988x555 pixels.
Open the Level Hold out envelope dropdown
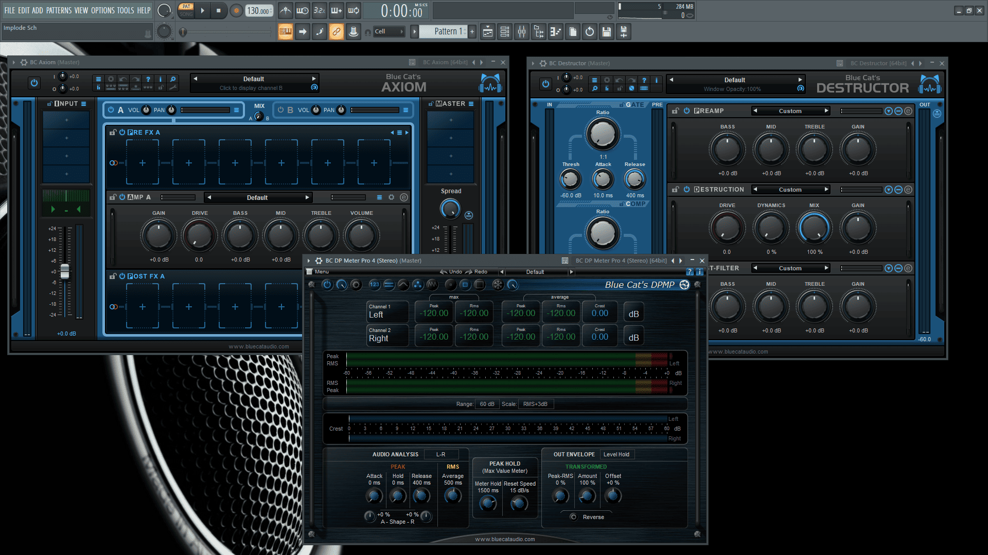(616, 454)
